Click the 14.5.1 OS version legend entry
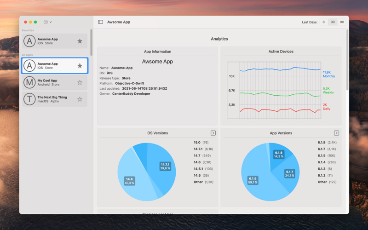This screenshot has width=368, height=230. click(203, 169)
